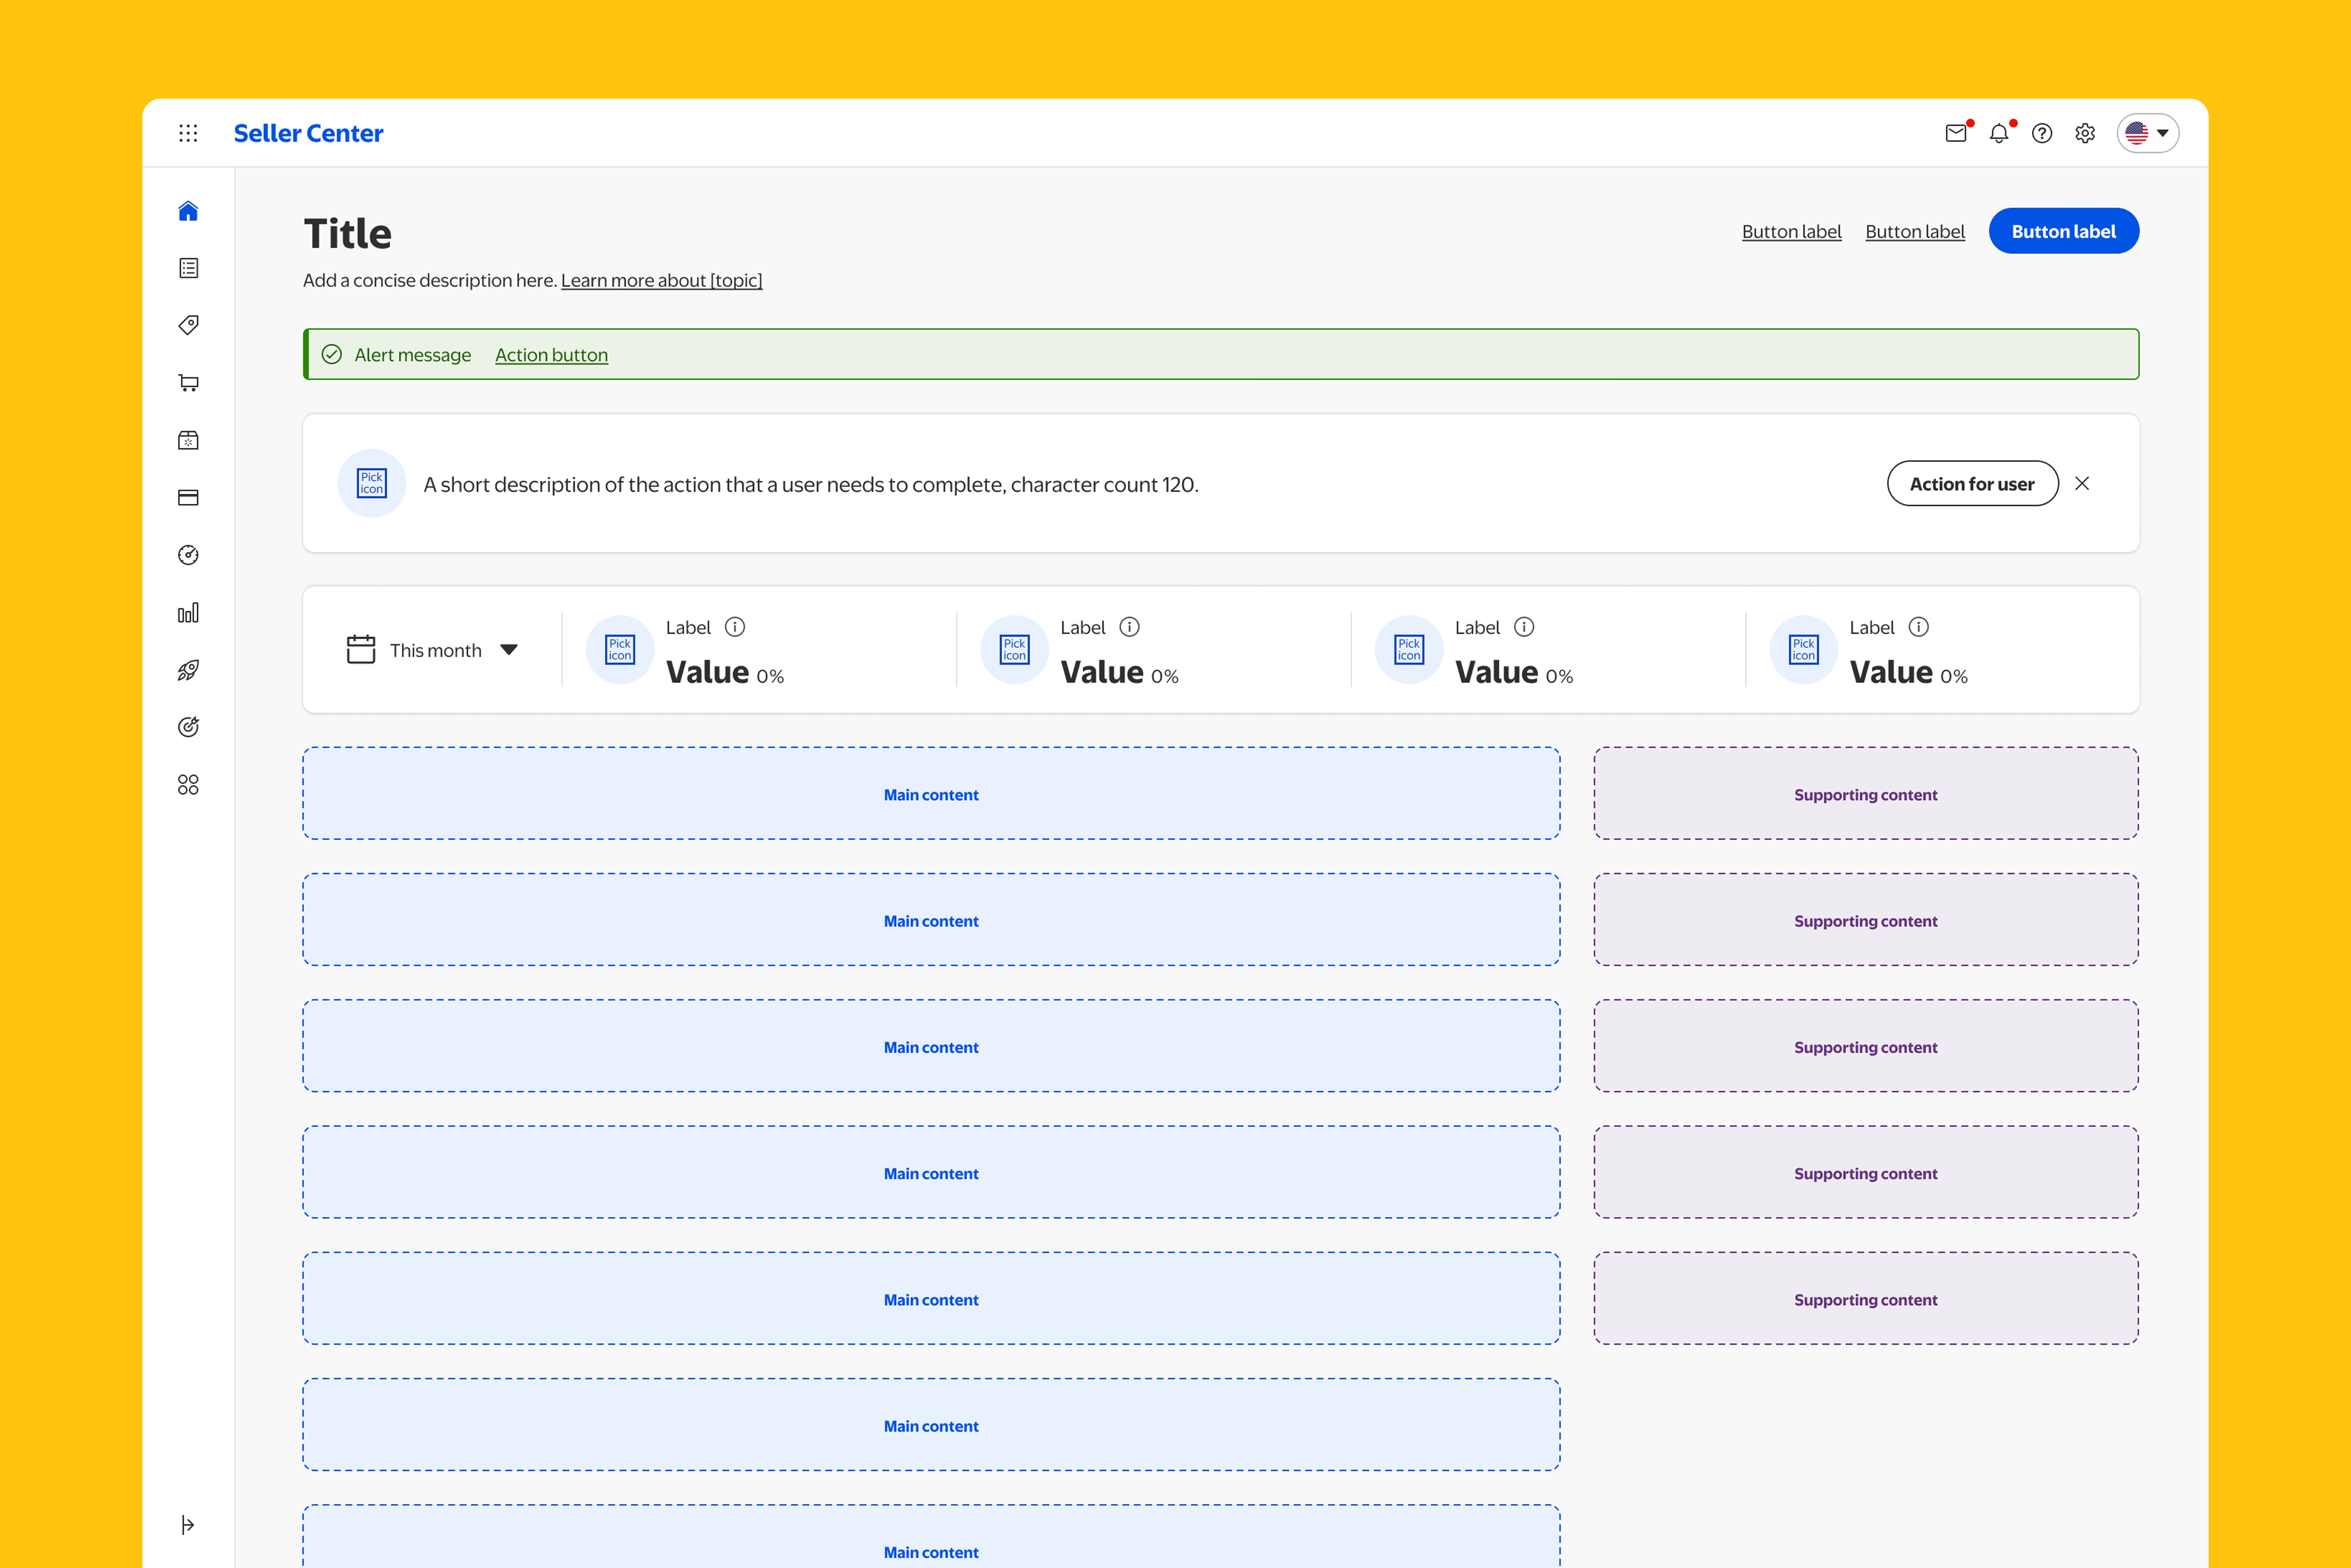2351x1568 pixels.
Task: Open the price tag sidebar icon
Action: (188, 325)
